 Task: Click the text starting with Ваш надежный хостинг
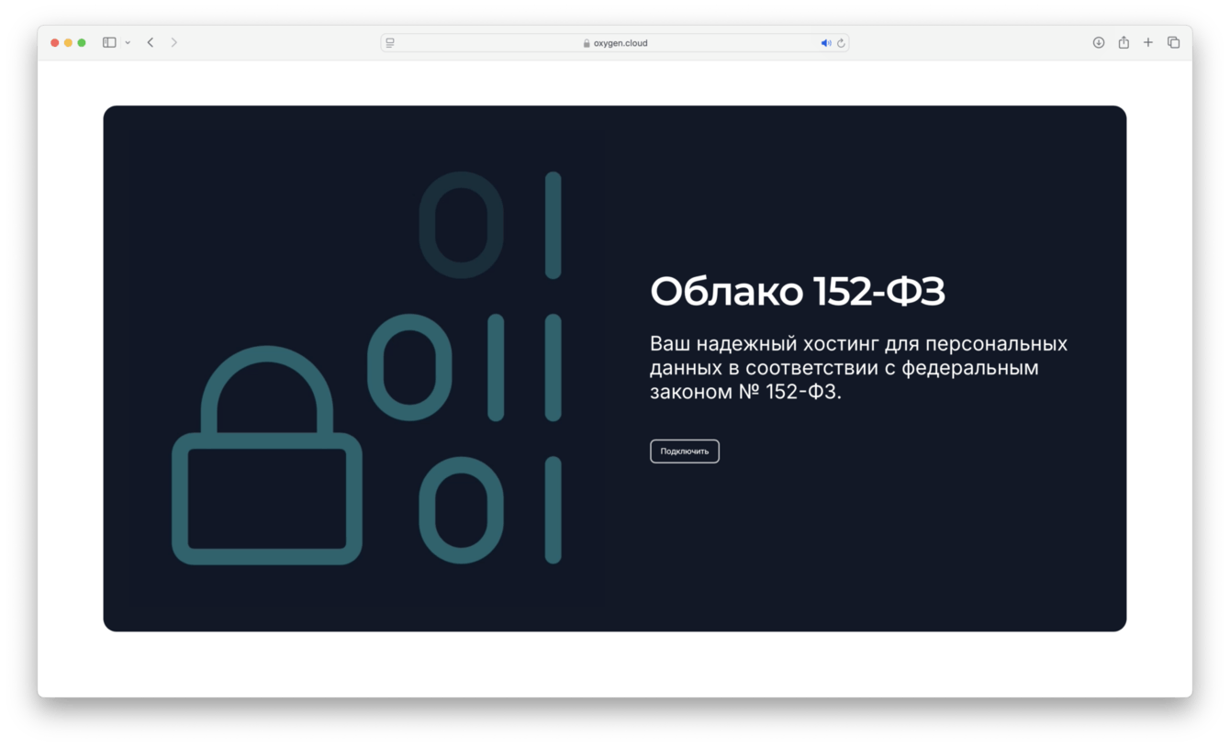(x=859, y=367)
